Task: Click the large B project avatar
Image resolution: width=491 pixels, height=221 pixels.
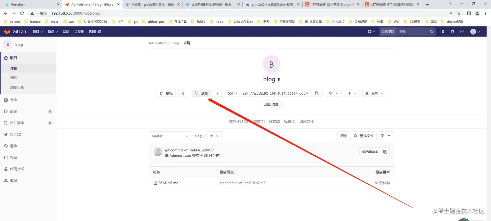Action: (x=271, y=64)
